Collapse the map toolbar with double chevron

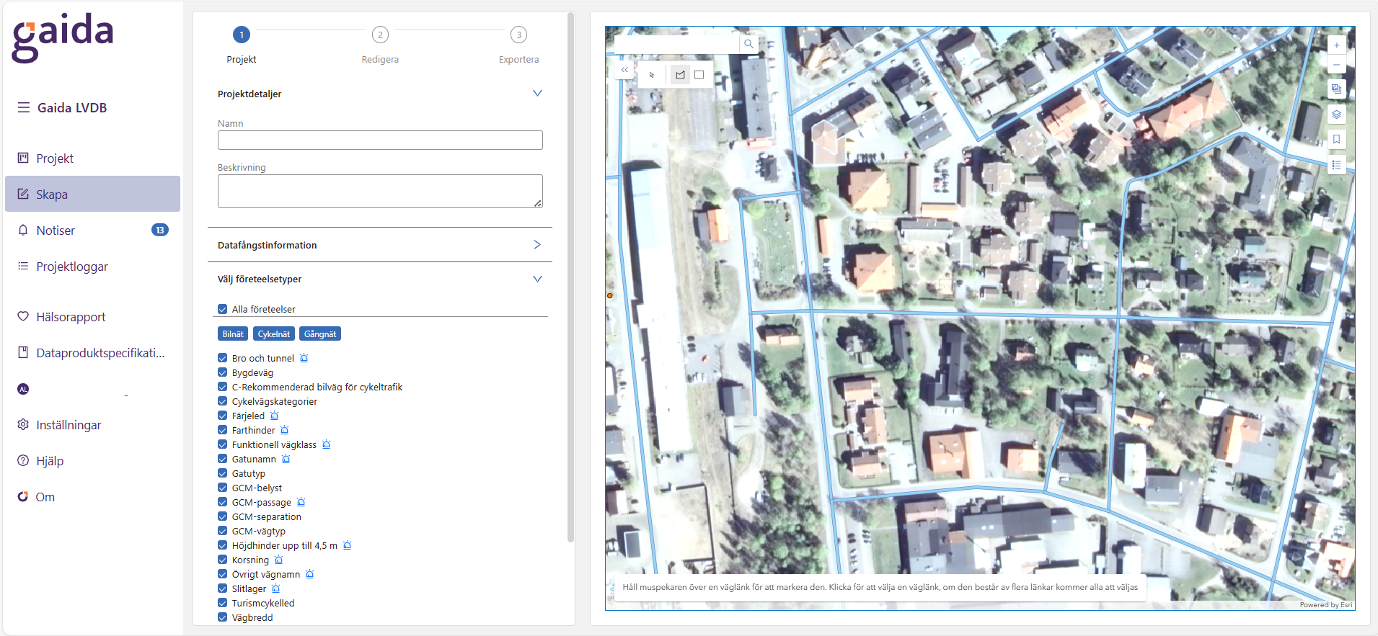(624, 70)
